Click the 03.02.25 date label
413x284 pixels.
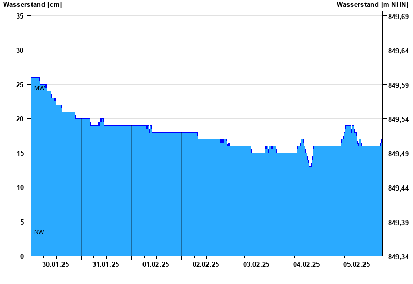pos(256,264)
